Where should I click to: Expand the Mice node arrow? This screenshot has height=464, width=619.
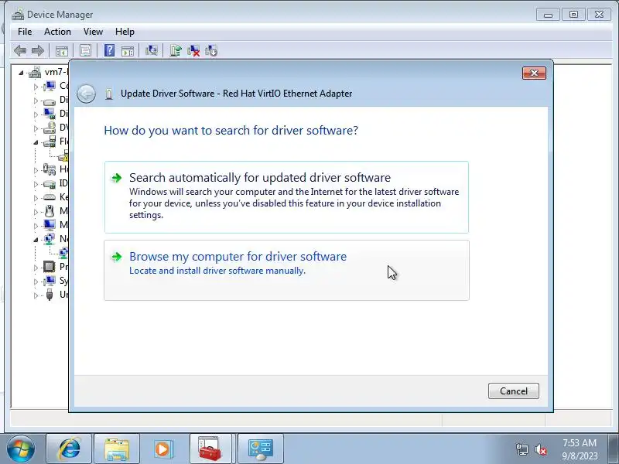(x=36, y=212)
